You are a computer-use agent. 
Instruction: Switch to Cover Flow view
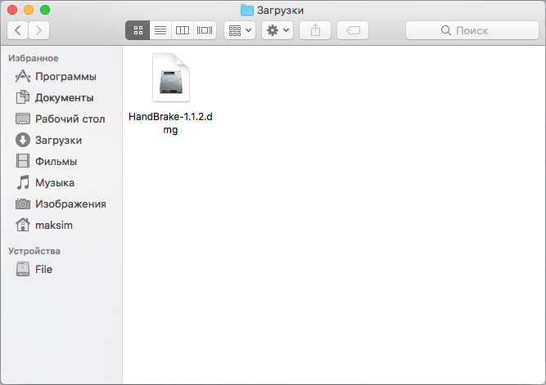point(205,30)
